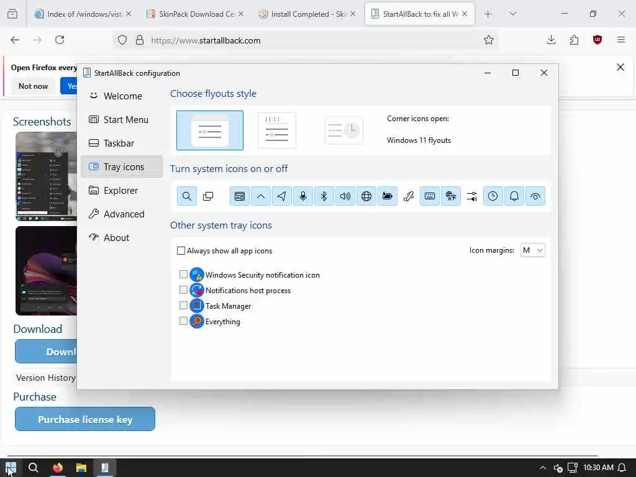Select the second flat flyouts style
Screen dimensions: 636x477
tap(277, 130)
